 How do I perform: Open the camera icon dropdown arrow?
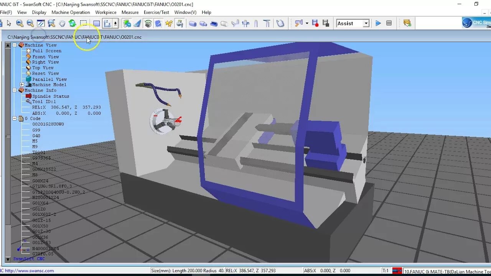(307, 23)
